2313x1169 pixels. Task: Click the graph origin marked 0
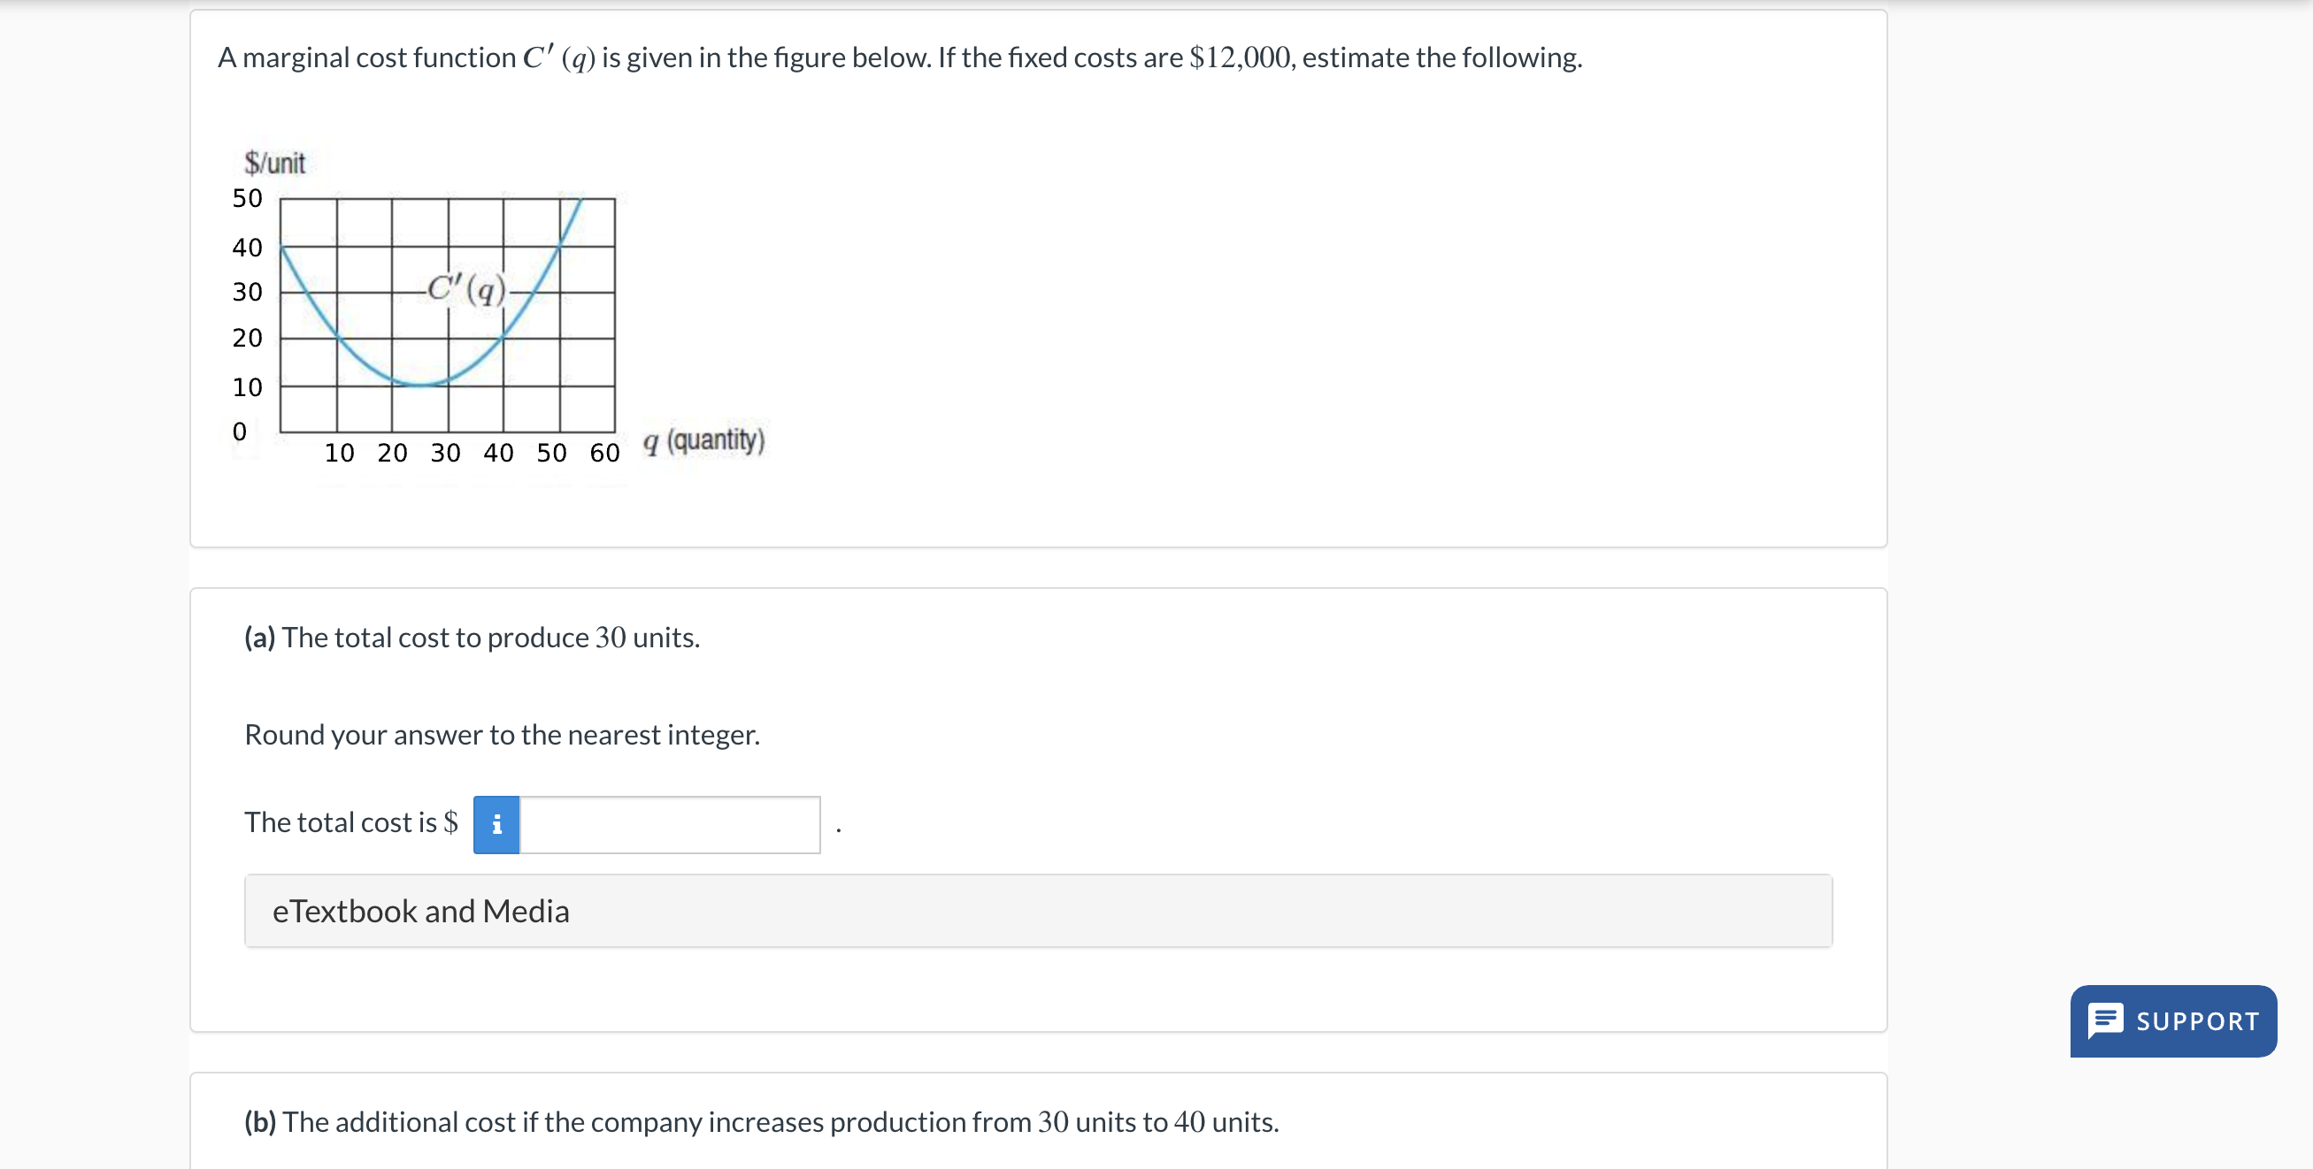click(240, 432)
